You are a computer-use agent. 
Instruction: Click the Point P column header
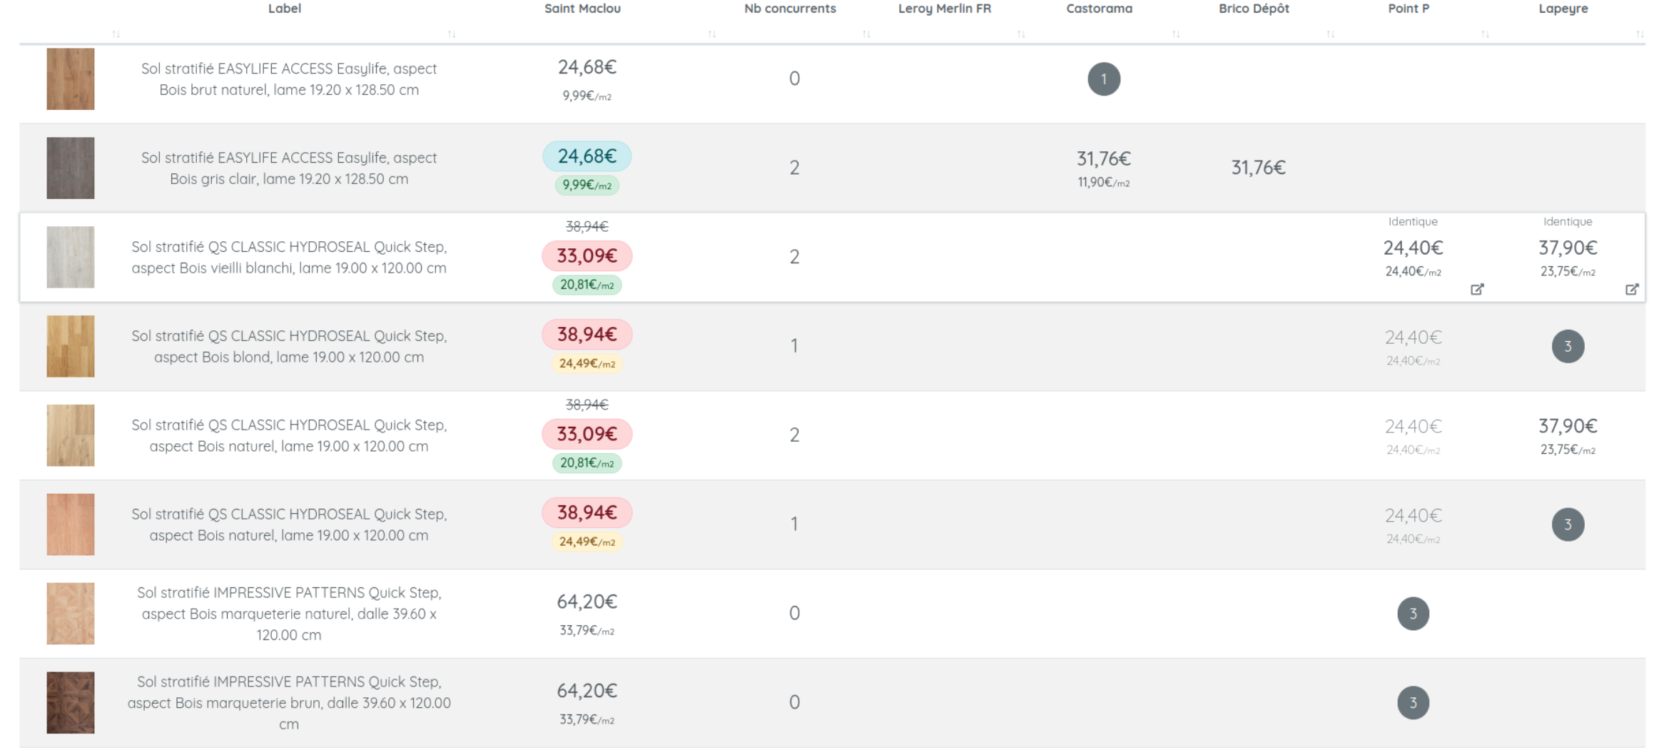(x=1409, y=9)
